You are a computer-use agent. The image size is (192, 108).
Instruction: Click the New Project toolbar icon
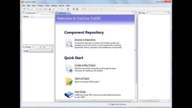[x=25, y=9]
